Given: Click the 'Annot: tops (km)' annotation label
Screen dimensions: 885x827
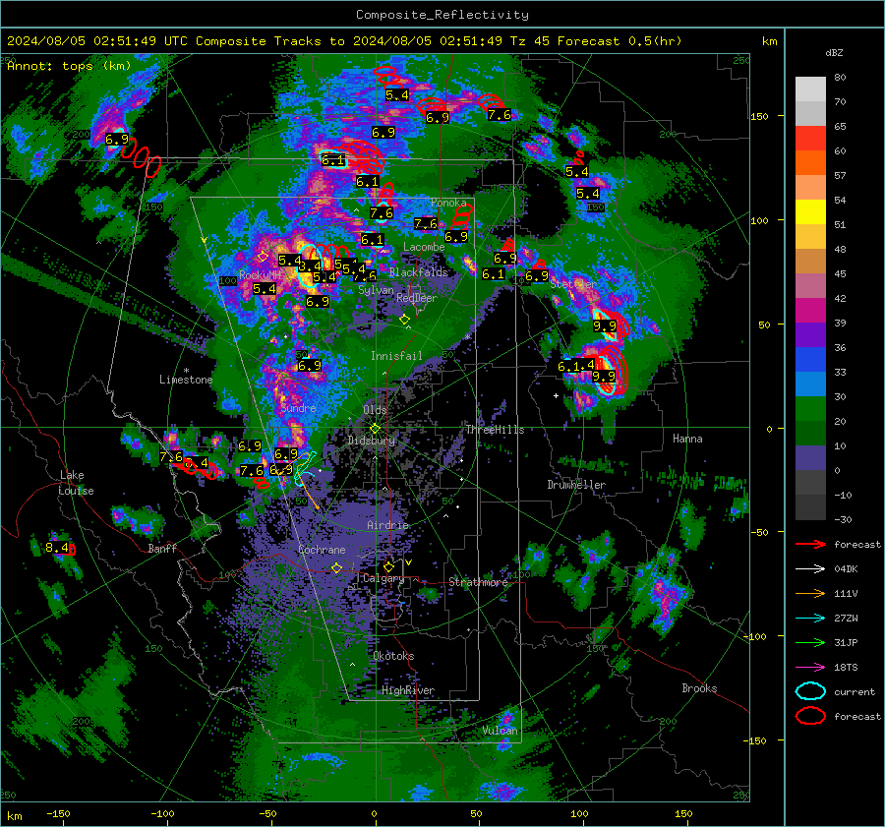Looking at the screenshot, I should tap(69, 66).
